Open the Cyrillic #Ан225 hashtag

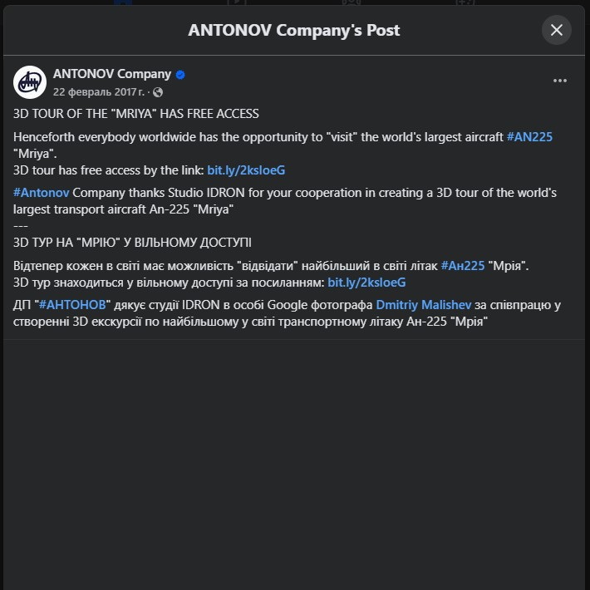462,266
